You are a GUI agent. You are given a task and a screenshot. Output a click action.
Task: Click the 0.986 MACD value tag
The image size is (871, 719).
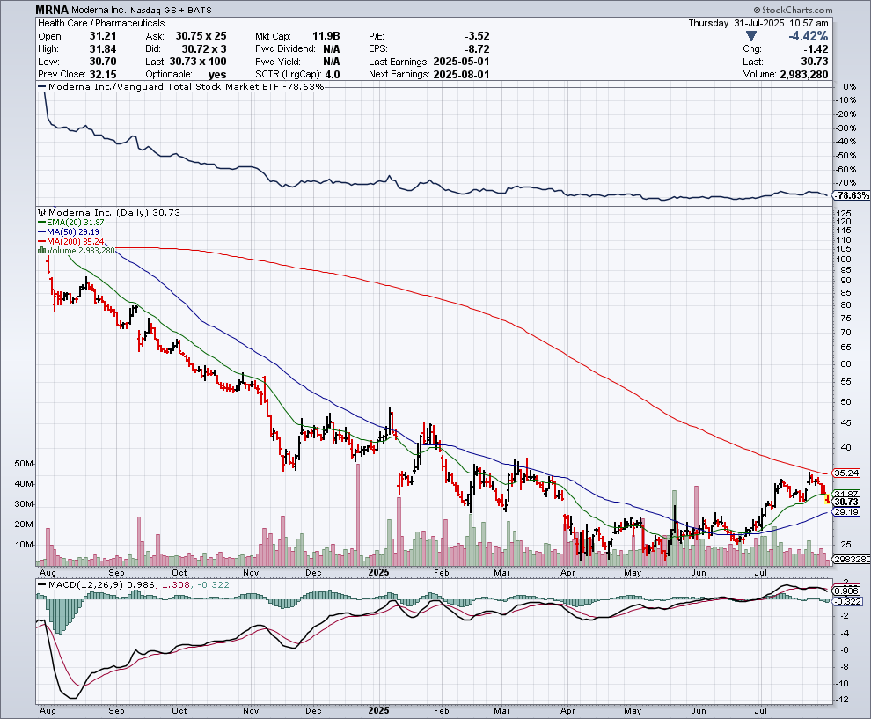point(846,591)
